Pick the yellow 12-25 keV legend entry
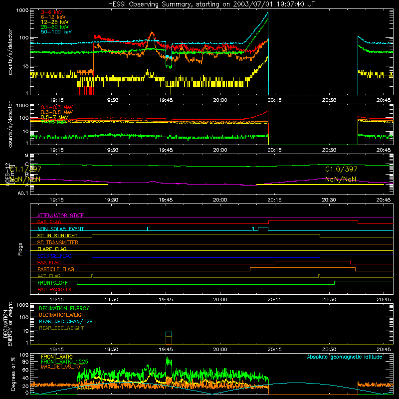The width and height of the screenshot is (399, 399). coord(55,22)
